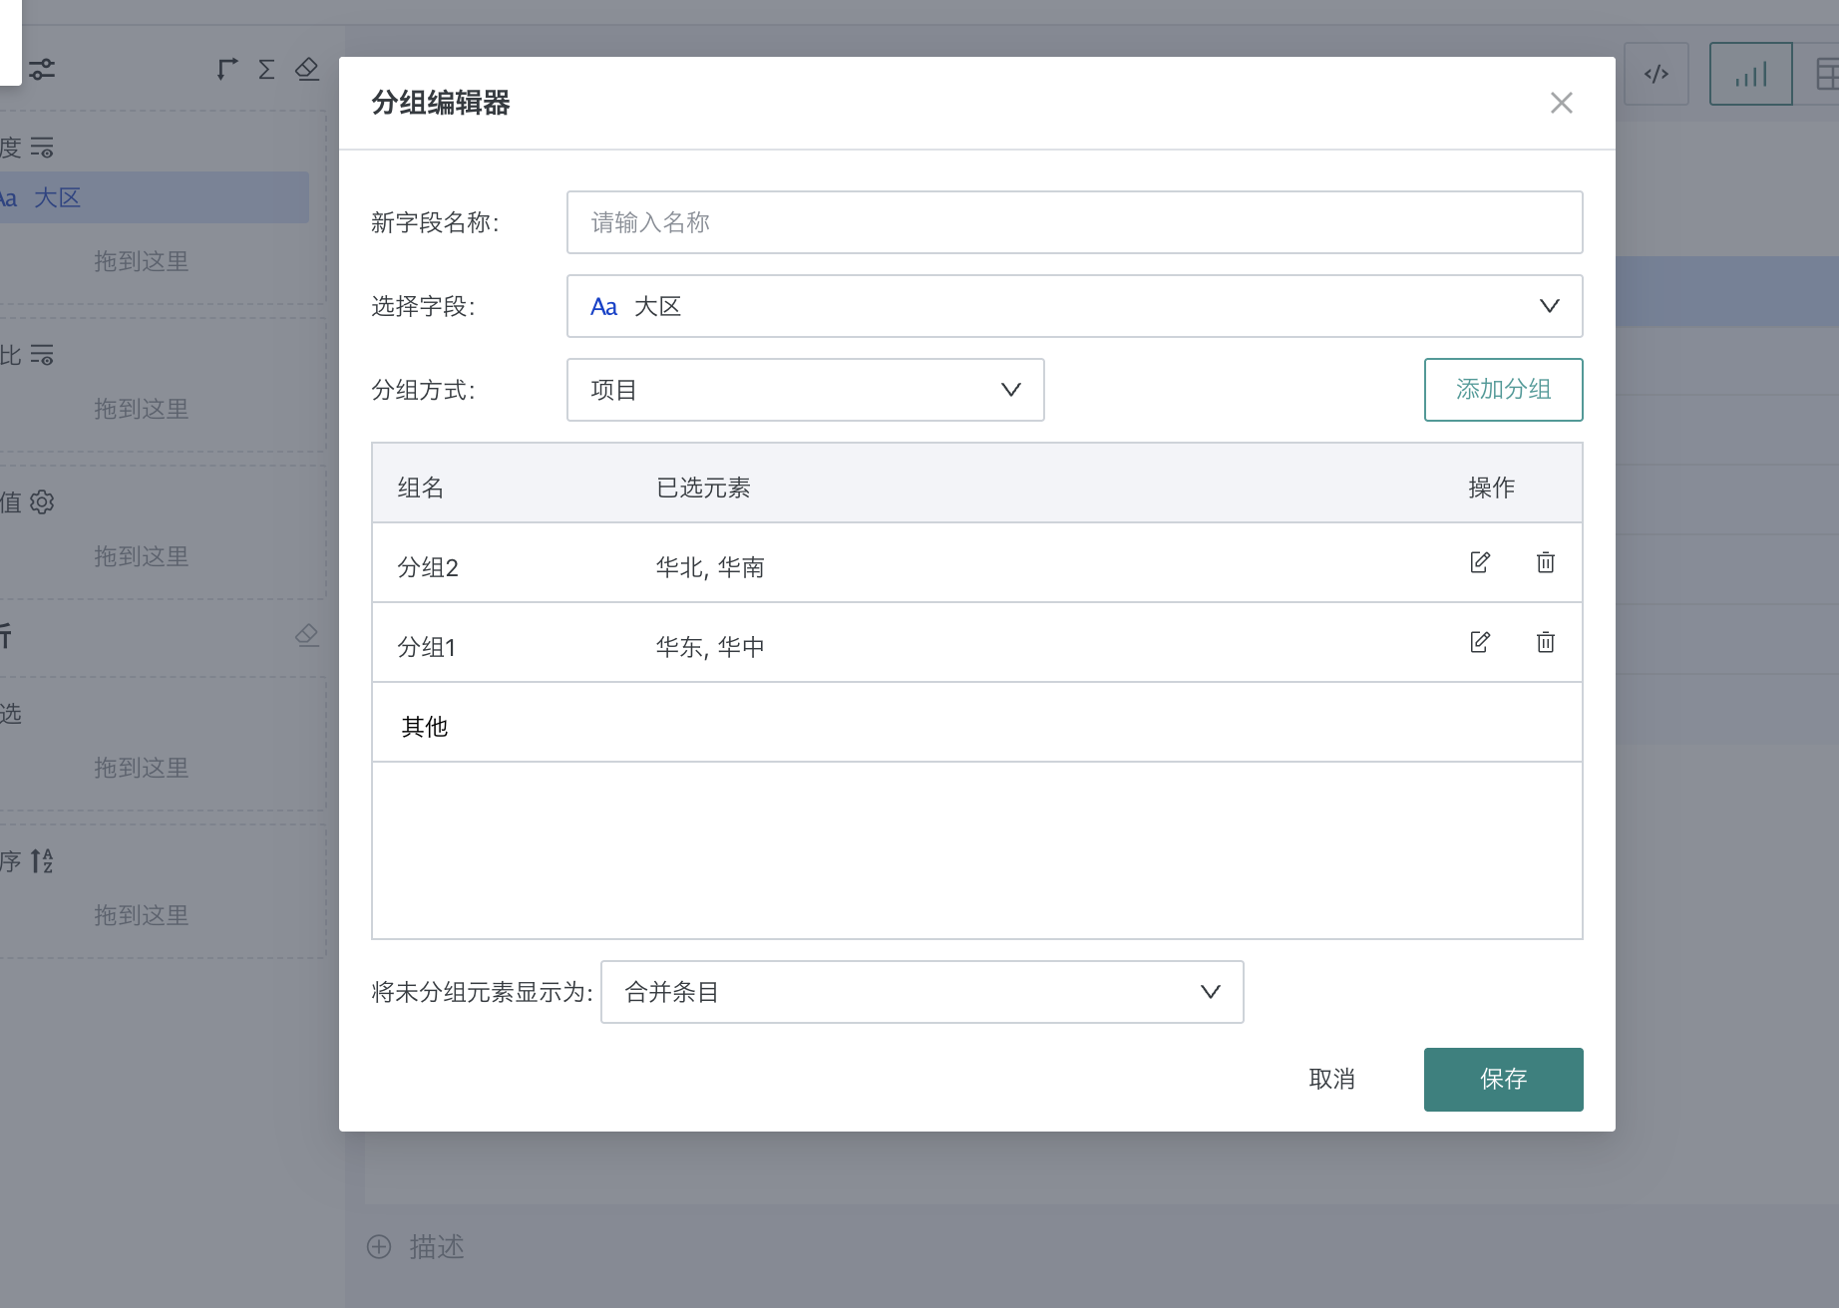Switch to bar chart view icon
The image size is (1839, 1308).
click(x=1750, y=74)
